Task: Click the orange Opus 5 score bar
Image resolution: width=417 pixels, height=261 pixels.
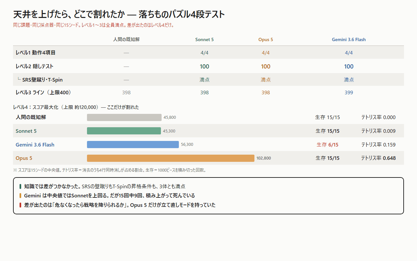Action: click(171, 158)
